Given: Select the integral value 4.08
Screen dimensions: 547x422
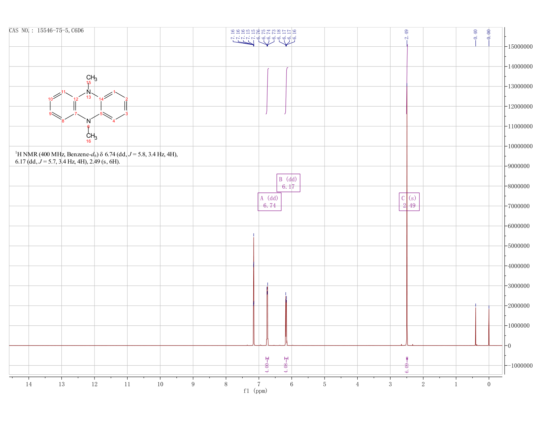Looking at the screenshot, I should tap(286, 367).
